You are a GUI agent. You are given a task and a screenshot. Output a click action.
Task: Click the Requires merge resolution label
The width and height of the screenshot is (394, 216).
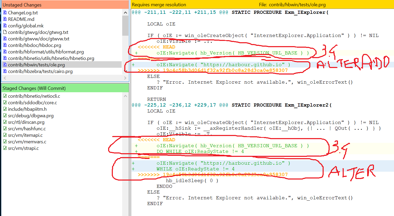point(159,5)
